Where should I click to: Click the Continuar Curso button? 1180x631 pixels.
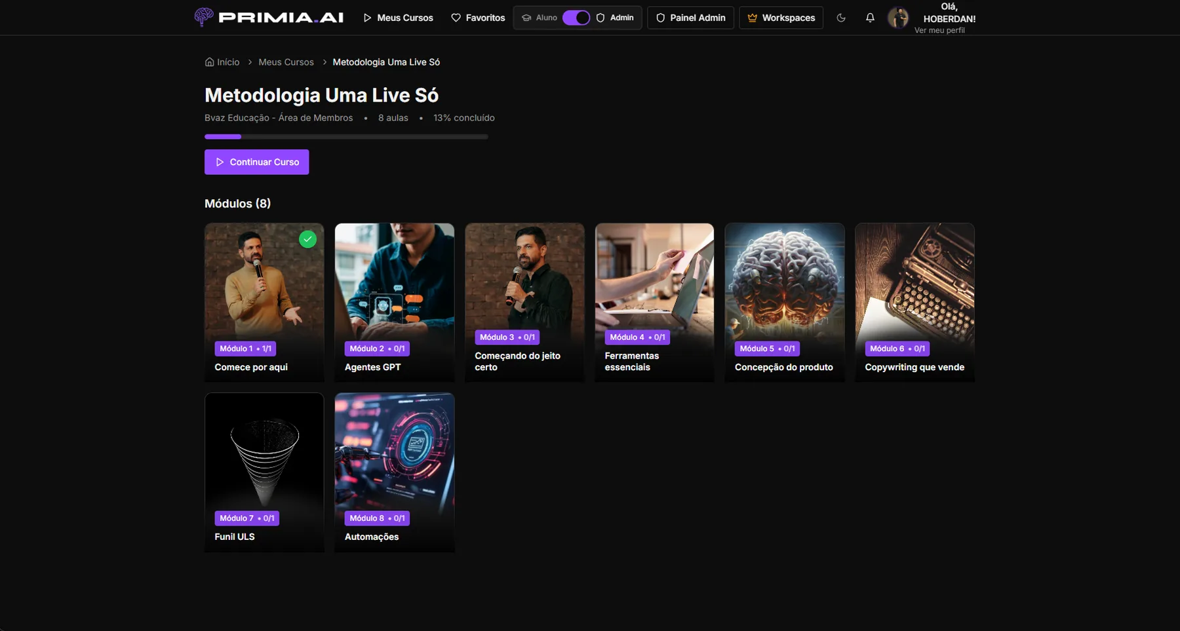pyautogui.click(x=256, y=162)
